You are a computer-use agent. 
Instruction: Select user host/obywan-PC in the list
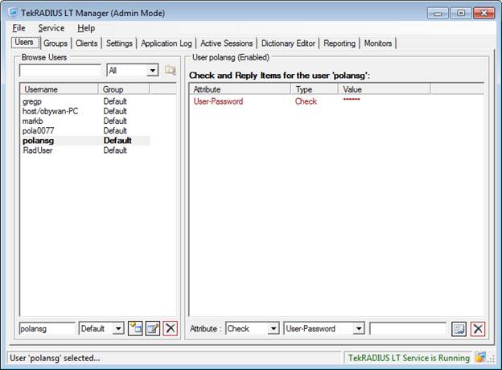coord(84,111)
